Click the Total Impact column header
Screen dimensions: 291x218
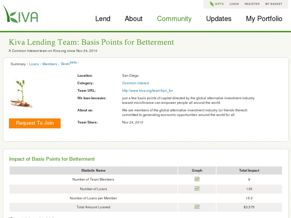(x=249, y=170)
